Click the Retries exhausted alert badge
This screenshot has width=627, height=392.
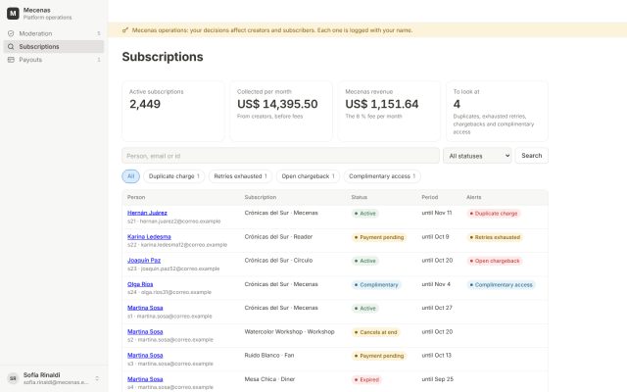pos(495,237)
